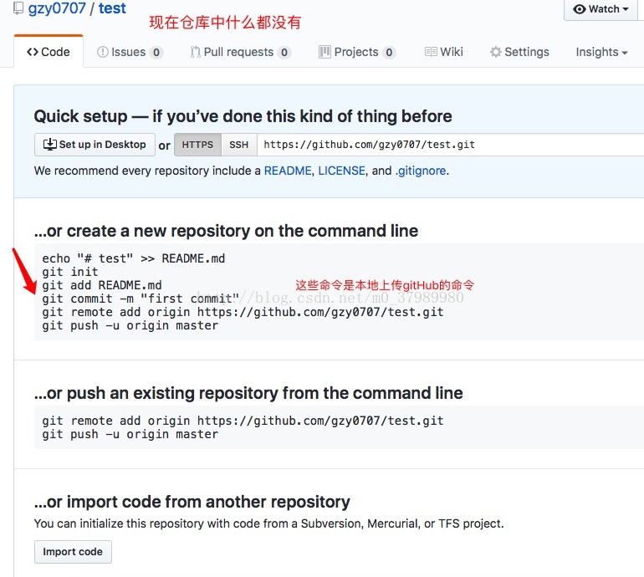The width and height of the screenshot is (644, 577).
Task: Click the Projects counter badge
Action: coord(389,53)
